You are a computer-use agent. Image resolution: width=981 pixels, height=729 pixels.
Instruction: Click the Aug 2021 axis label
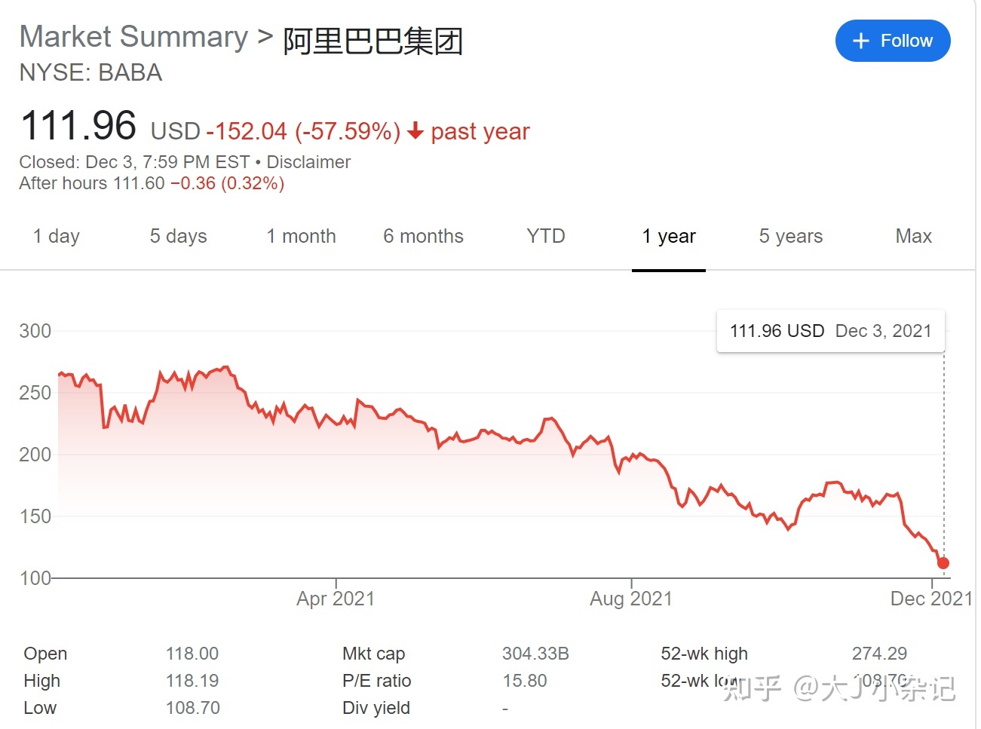pyautogui.click(x=631, y=599)
